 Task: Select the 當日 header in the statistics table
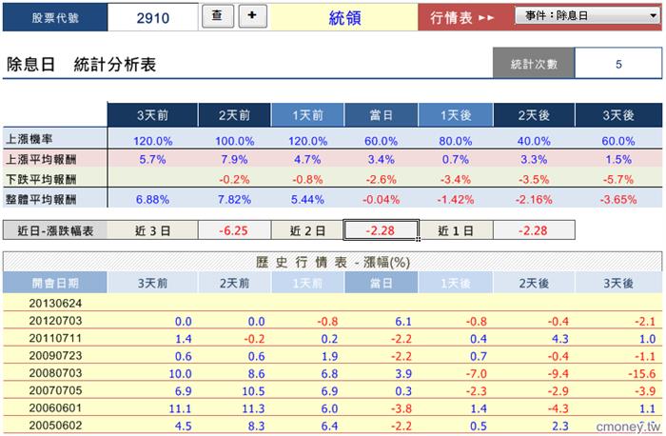pos(381,115)
